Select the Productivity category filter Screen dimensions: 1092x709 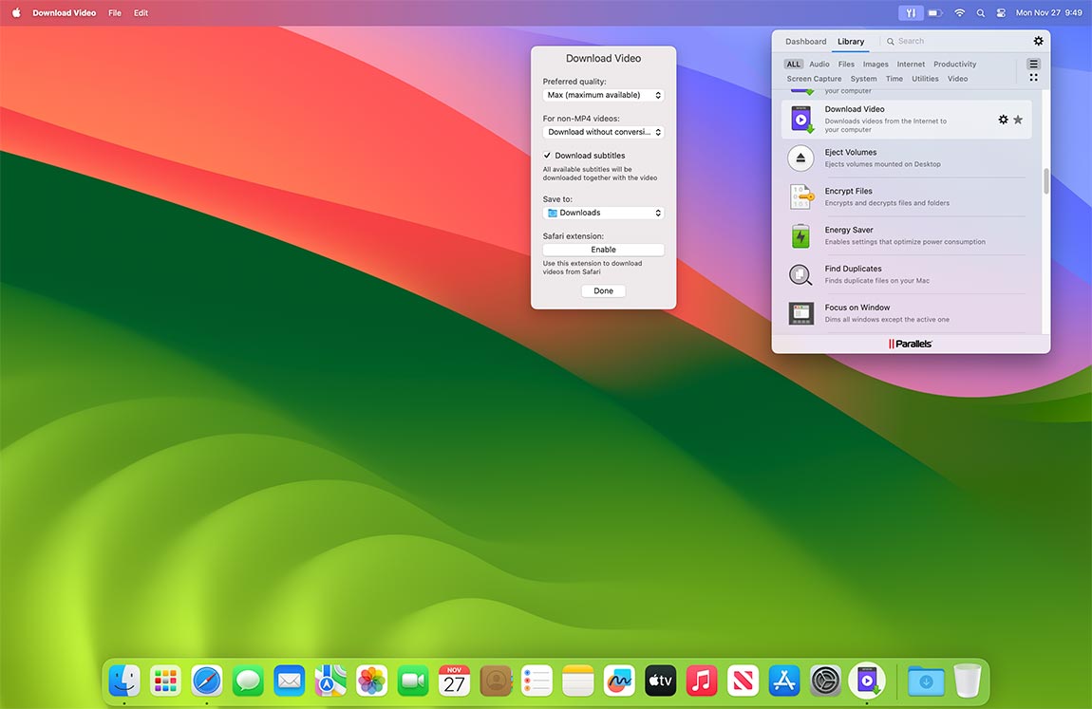point(954,64)
